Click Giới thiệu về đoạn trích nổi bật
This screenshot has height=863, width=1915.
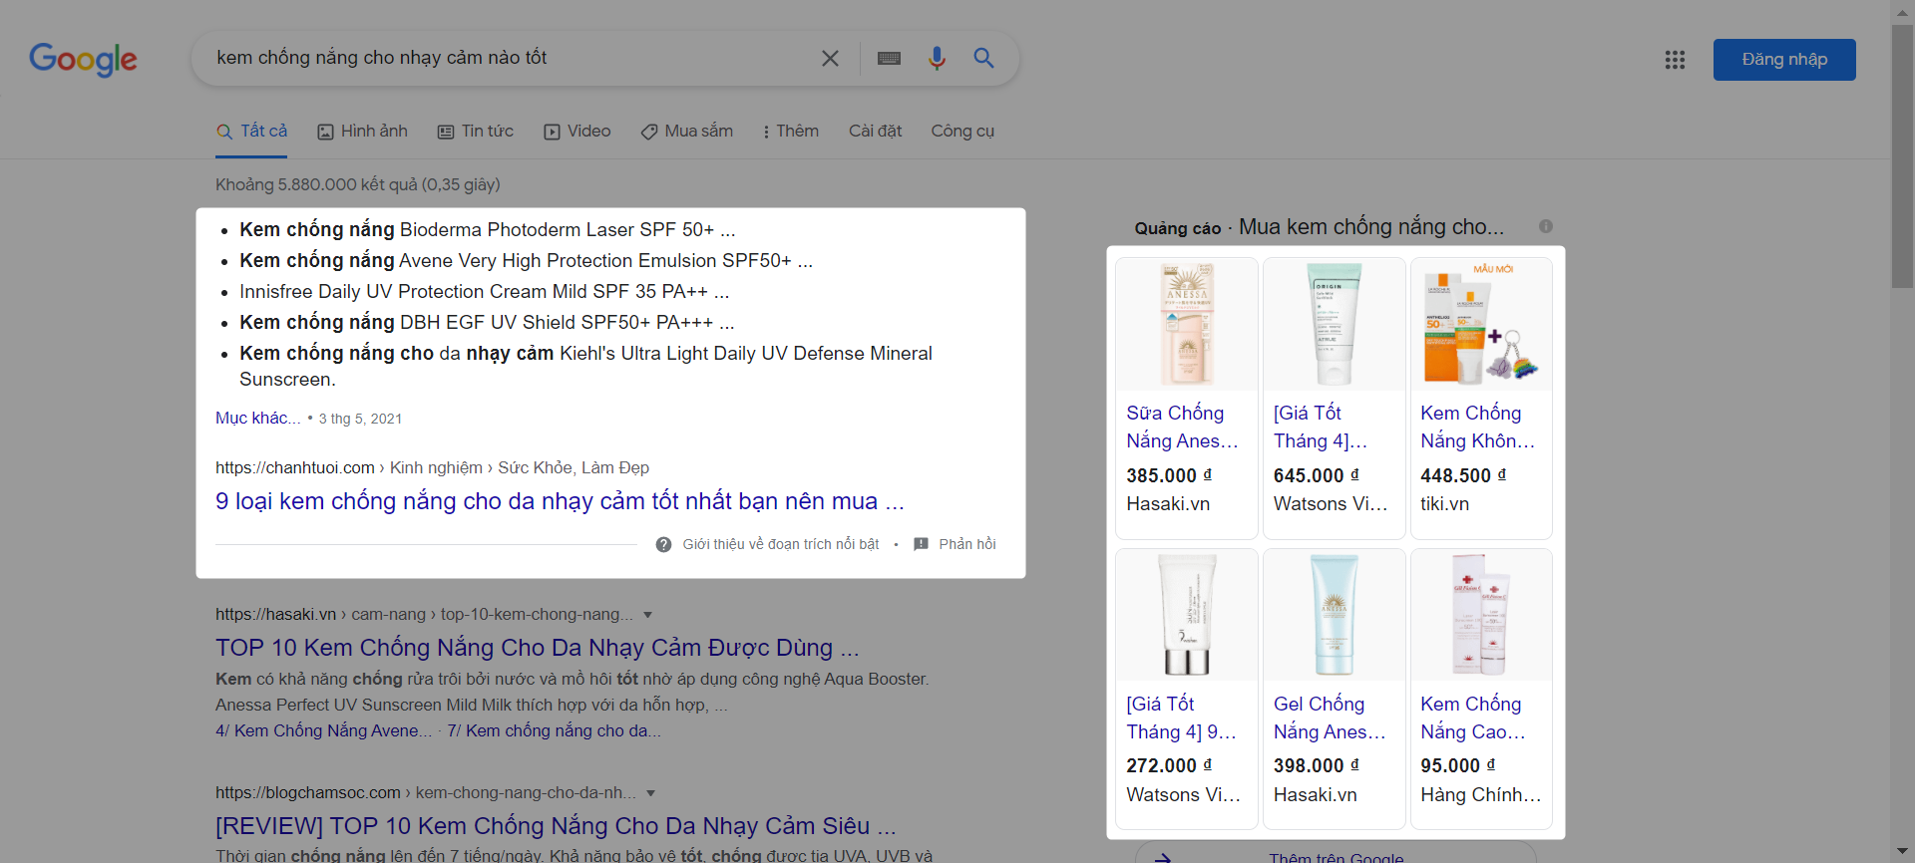[780, 544]
